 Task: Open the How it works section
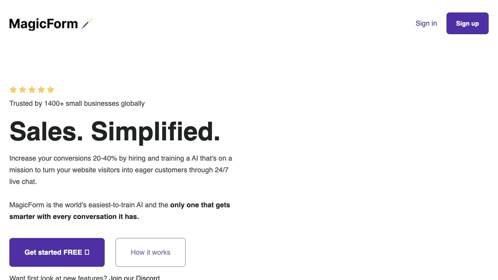150,252
